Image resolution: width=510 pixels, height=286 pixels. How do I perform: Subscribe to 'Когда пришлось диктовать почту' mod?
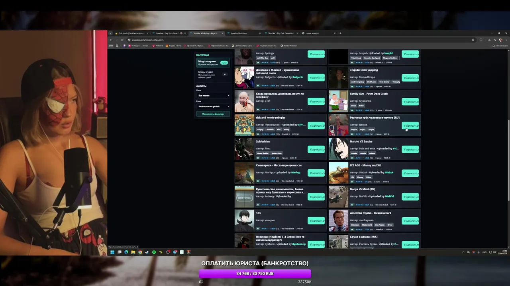[316, 102]
